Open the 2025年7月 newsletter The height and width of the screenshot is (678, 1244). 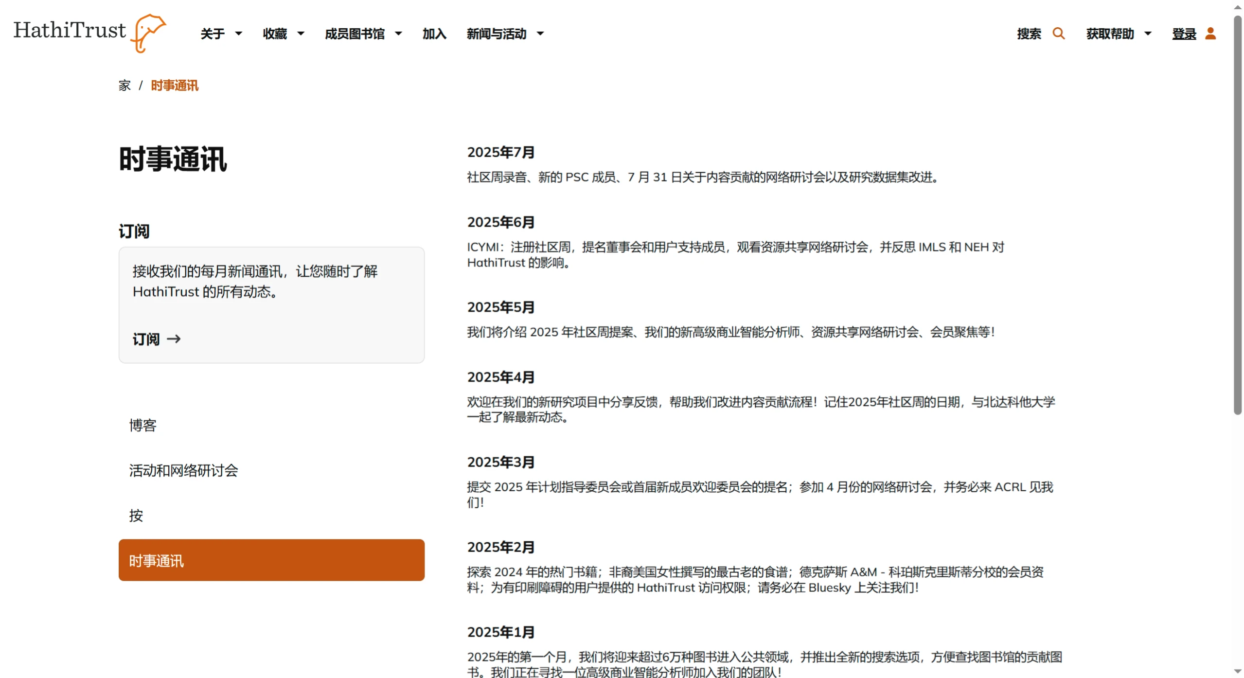tap(500, 152)
